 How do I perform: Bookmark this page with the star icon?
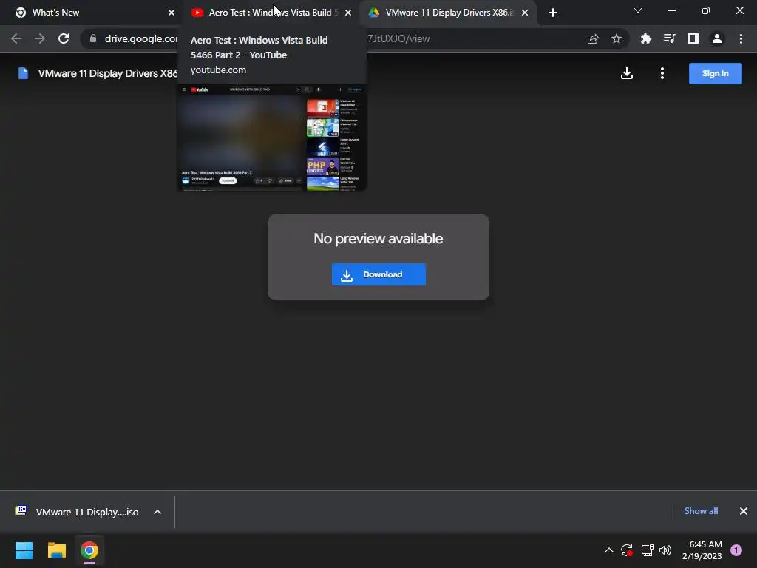[617, 38]
